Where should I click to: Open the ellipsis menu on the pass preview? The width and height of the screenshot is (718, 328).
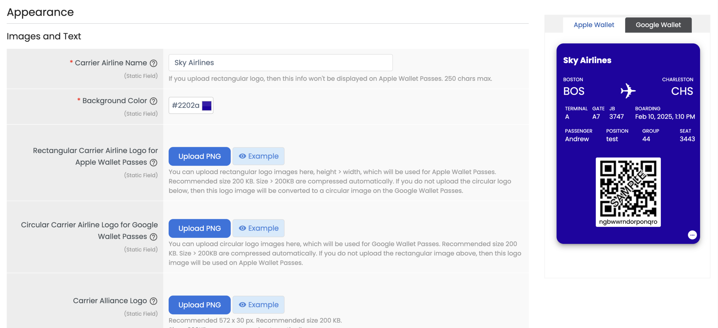tap(692, 235)
